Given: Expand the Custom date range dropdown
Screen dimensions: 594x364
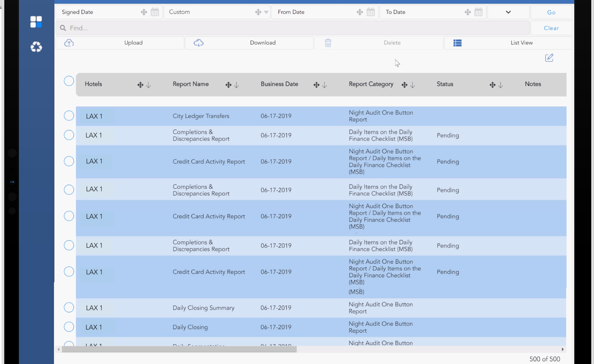Looking at the screenshot, I should 266,12.
